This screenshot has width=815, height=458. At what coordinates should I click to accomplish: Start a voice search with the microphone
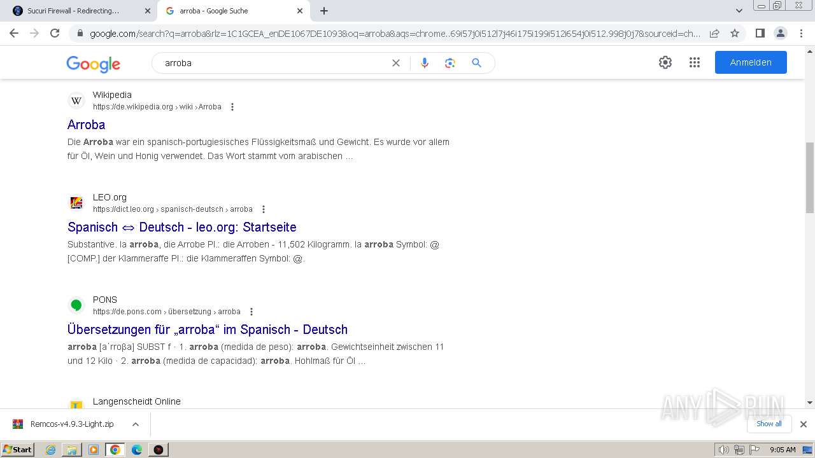click(x=425, y=63)
